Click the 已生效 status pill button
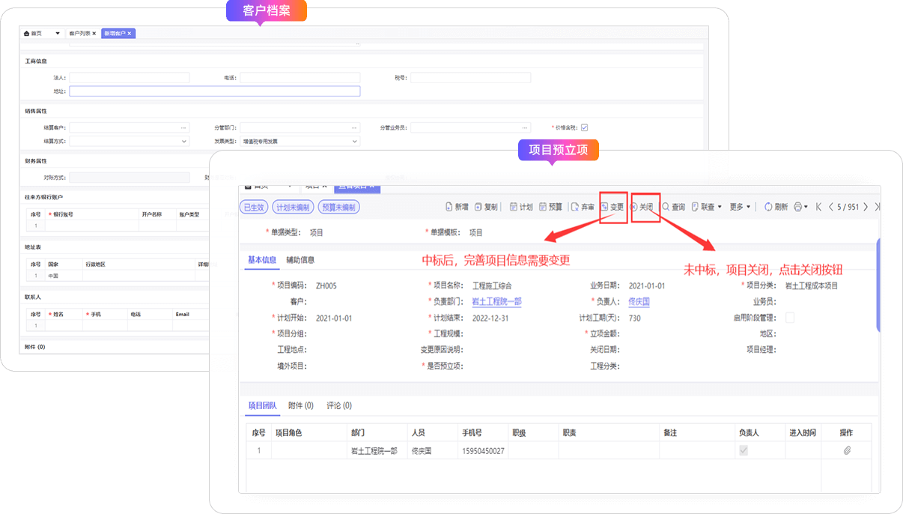The height and width of the screenshot is (514, 903). tap(252, 207)
